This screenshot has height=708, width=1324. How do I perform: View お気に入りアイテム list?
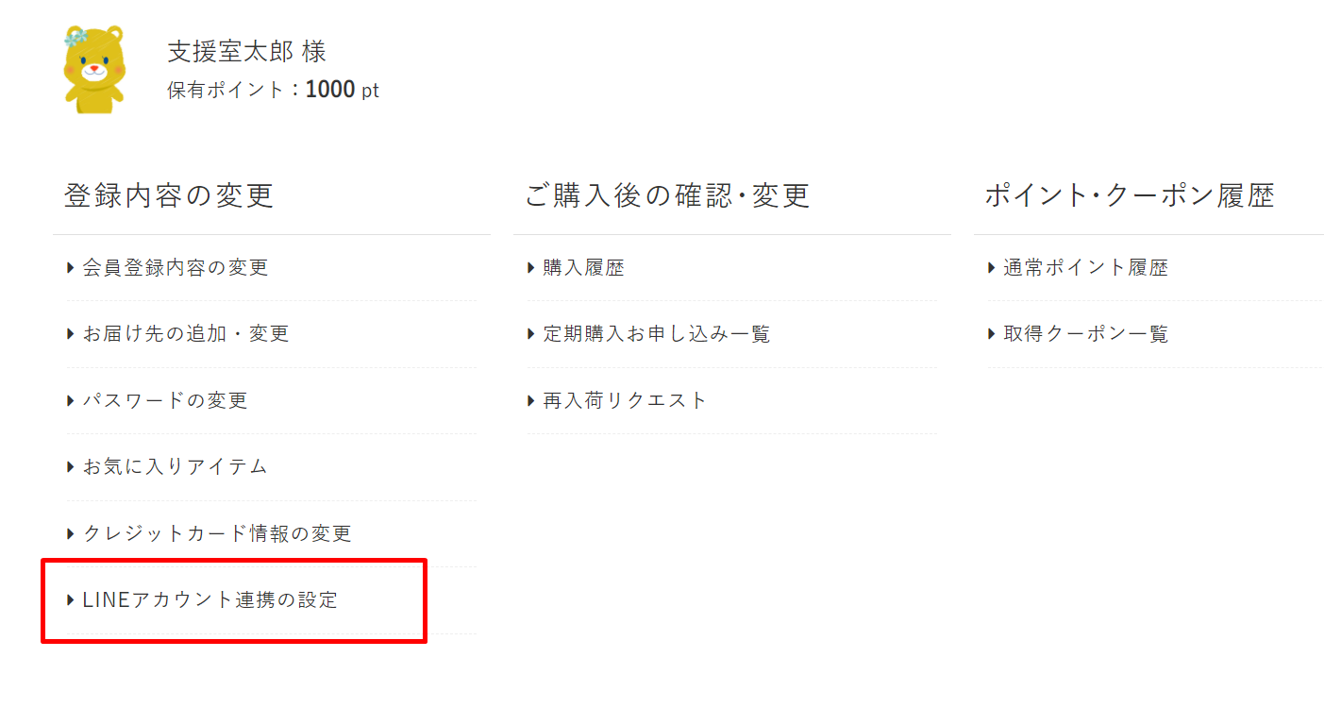pos(176,466)
